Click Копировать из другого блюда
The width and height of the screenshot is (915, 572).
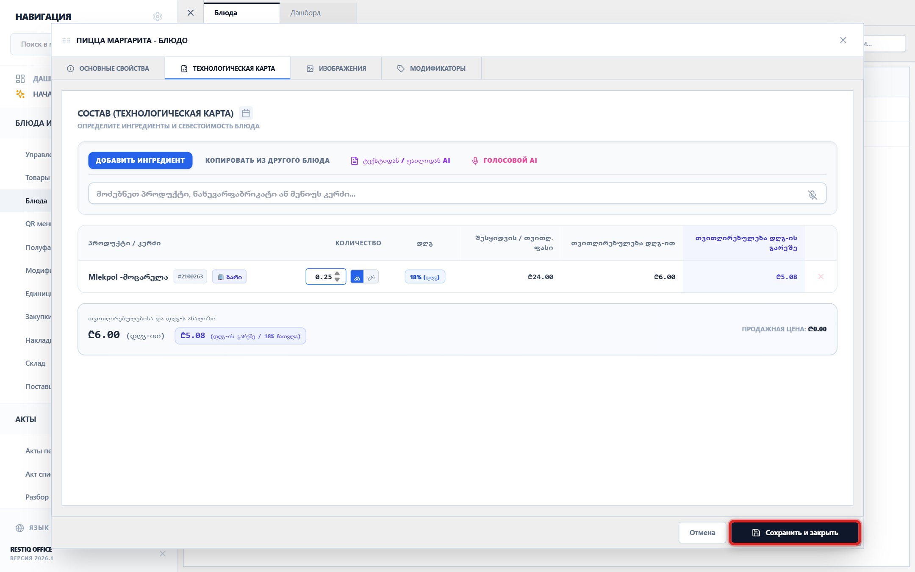pyautogui.click(x=267, y=160)
